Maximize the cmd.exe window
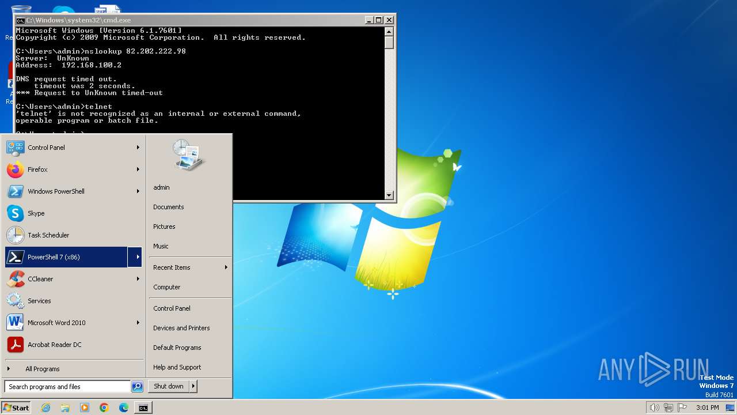737x415 pixels. click(x=379, y=20)
